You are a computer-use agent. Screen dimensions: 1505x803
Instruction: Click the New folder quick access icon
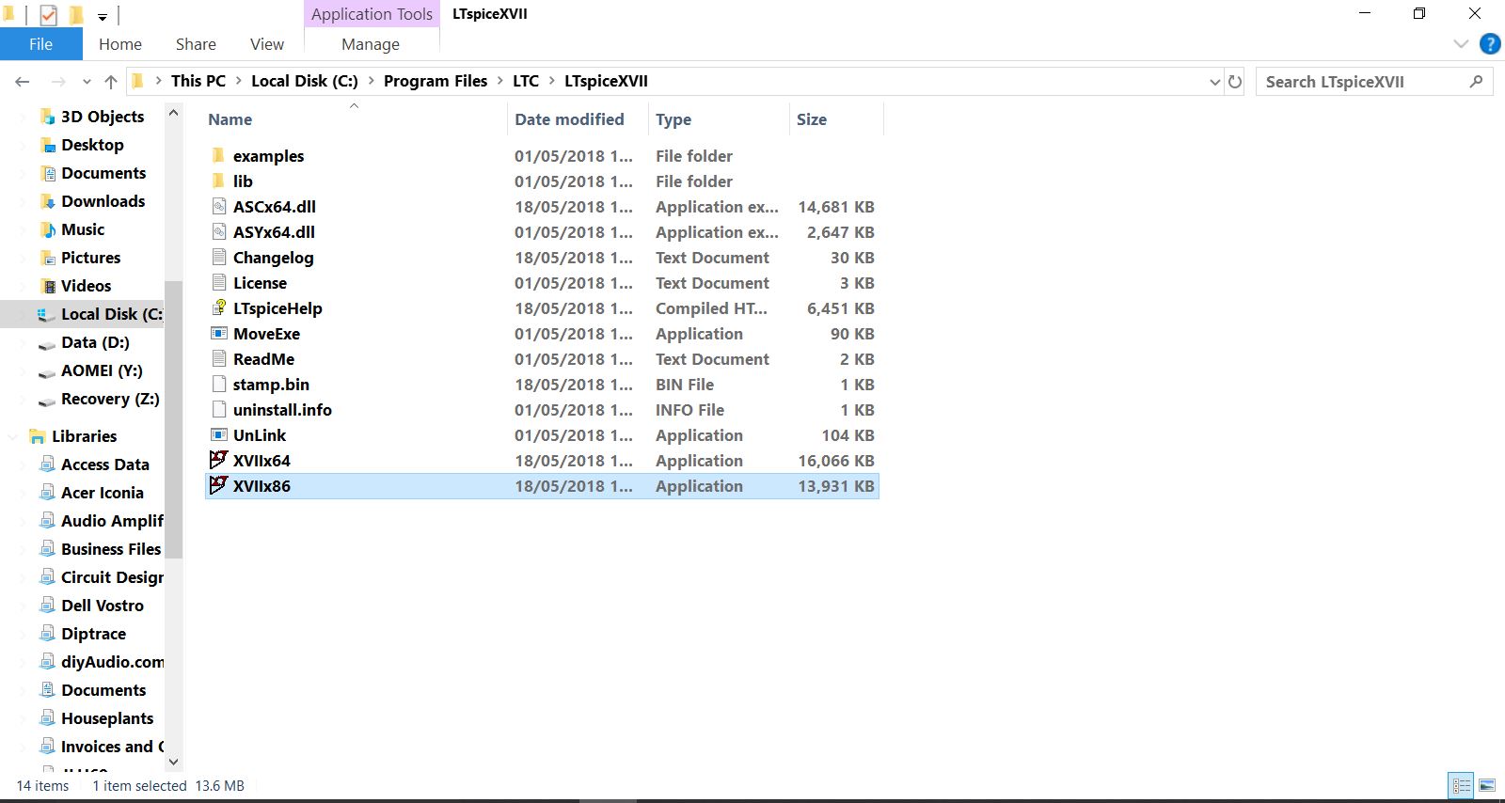(x=76, y=14)
